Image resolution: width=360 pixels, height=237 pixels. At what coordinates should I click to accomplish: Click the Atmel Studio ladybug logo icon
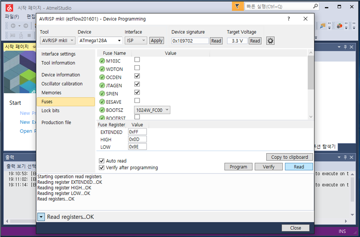point(9,8)
